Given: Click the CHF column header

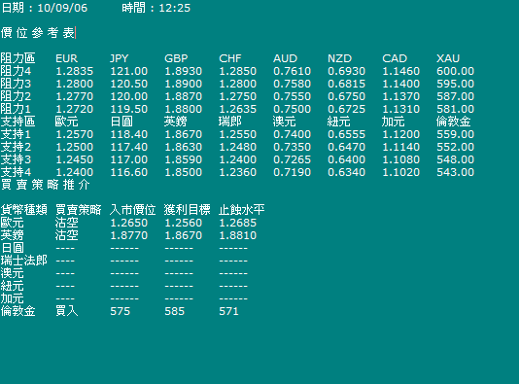Looking at the screenshot, I should click(x=230, y=58).
